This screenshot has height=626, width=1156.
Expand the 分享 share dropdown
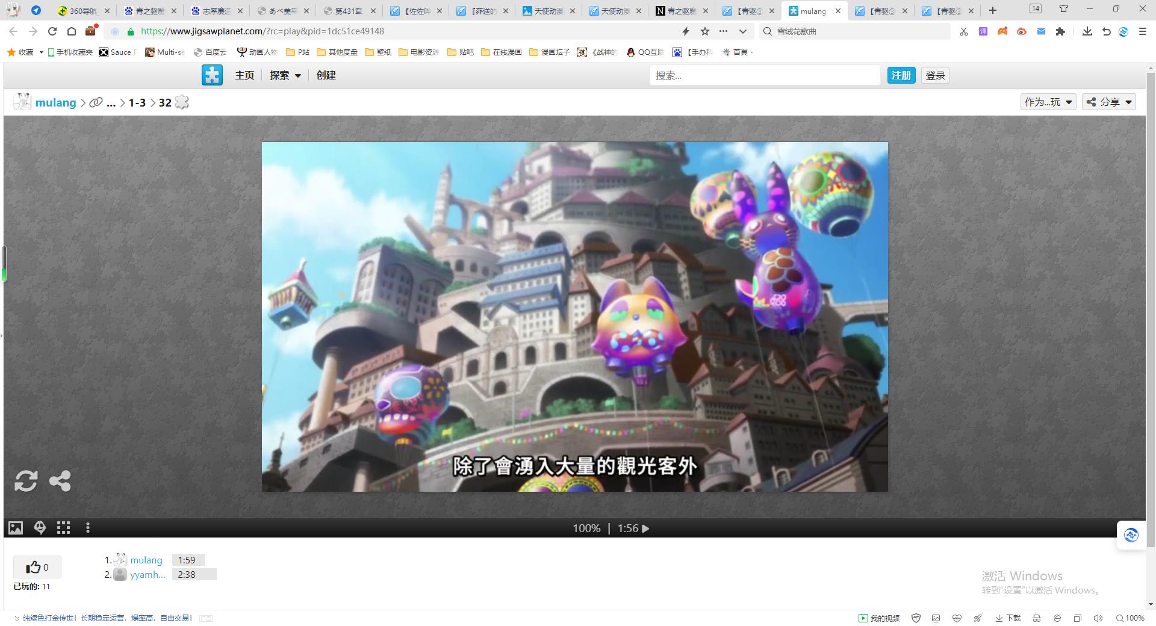coord(1109,102)
